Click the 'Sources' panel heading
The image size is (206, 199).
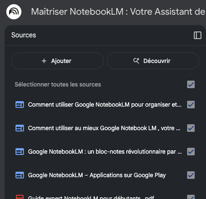click(x=23, y=35)
